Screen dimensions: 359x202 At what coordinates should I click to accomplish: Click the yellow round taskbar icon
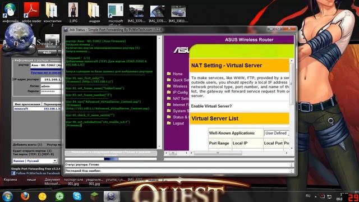point(43,196)
